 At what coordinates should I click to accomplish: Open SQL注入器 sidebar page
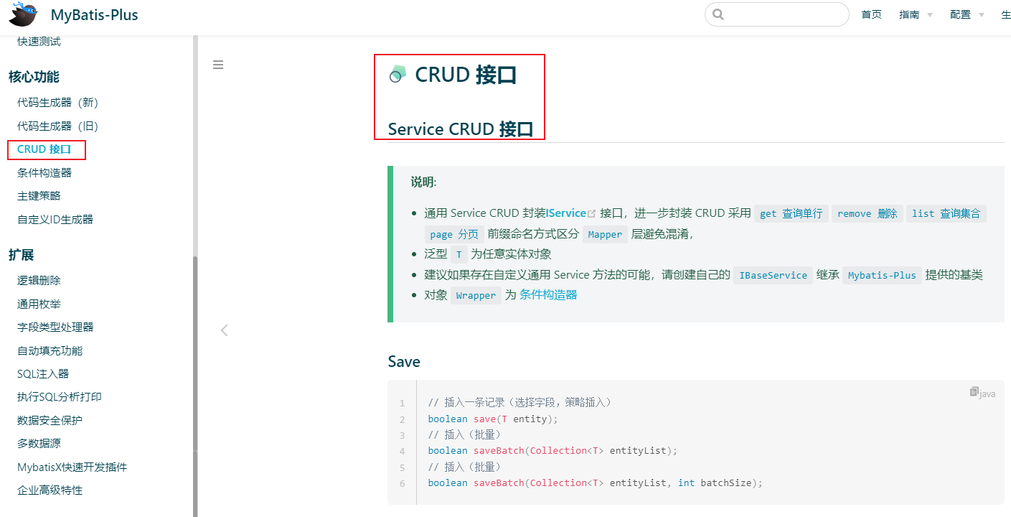pos(43,374)
